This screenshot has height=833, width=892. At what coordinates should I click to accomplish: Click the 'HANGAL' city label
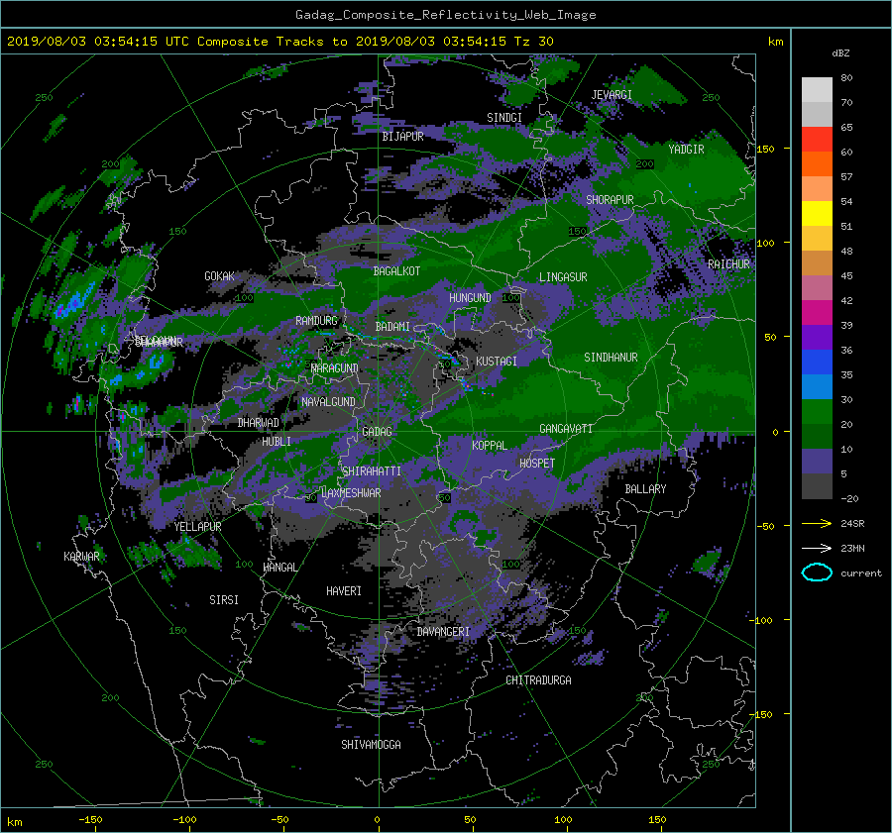pos(279,568)
